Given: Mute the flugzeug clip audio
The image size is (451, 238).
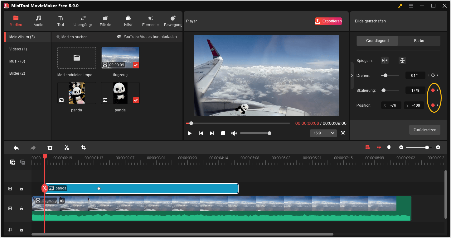Looking at the screenshot, I should click(62, 201).
